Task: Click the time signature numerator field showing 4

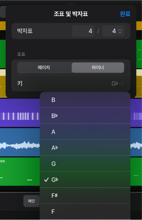Action: (83, 31)
